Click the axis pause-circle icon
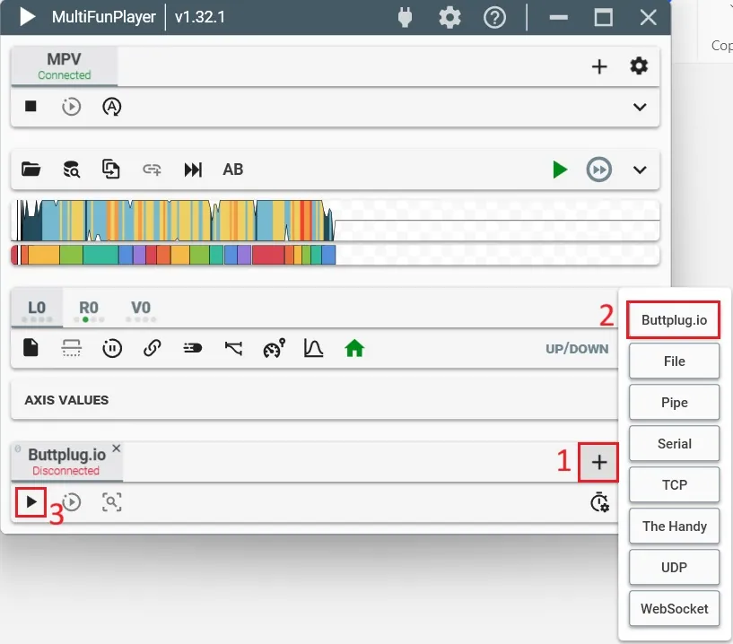 coord(112,349)
